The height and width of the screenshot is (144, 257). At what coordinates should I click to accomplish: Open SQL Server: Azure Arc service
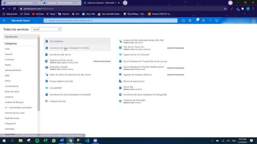[134, 47]
